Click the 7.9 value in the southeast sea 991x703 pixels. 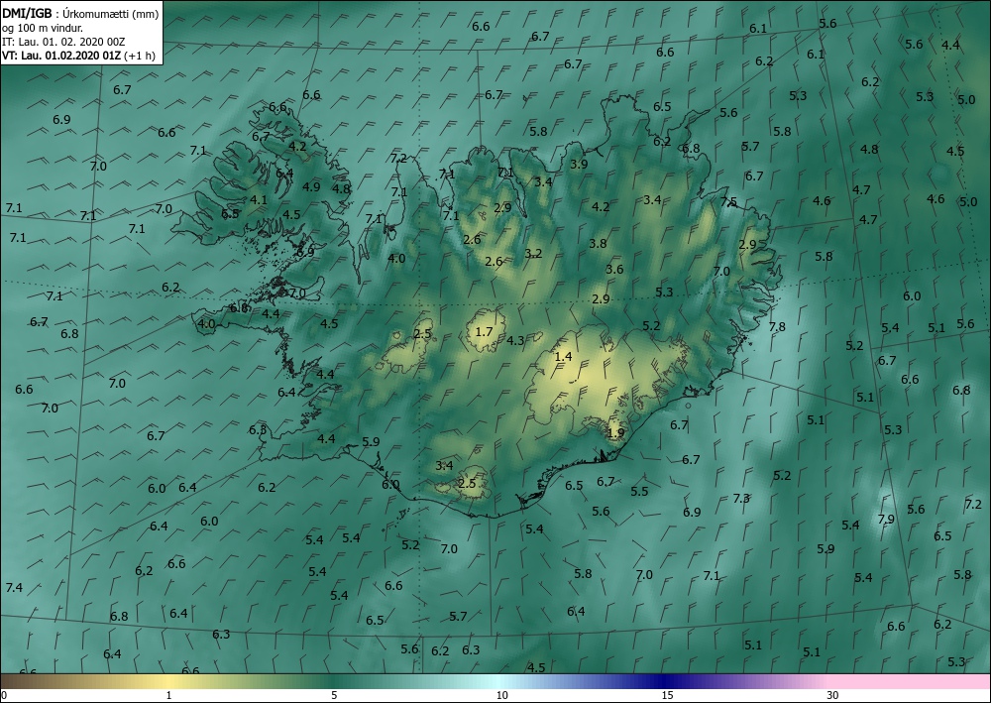coord(886,519)
